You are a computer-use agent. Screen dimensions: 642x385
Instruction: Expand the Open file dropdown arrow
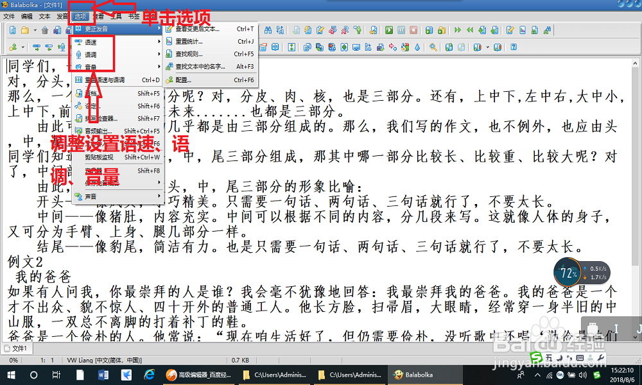[35, 30]
